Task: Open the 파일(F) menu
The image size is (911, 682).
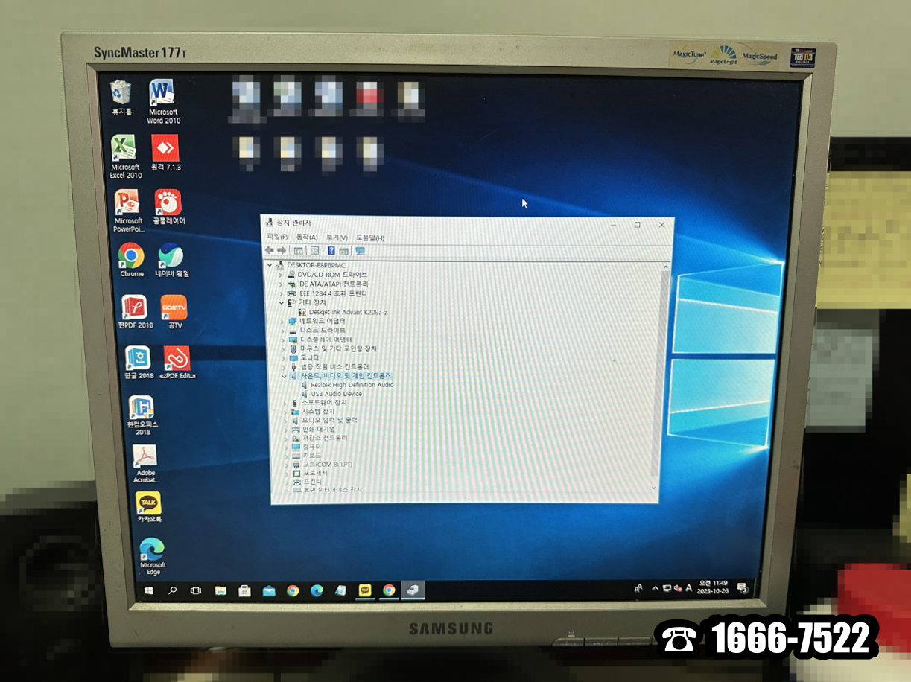Action: (276, 238)
